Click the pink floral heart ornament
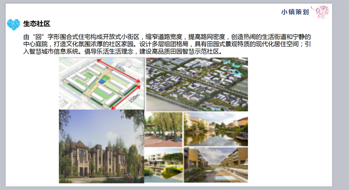Viewport: 349px width, 190px height. pos(321,11)
